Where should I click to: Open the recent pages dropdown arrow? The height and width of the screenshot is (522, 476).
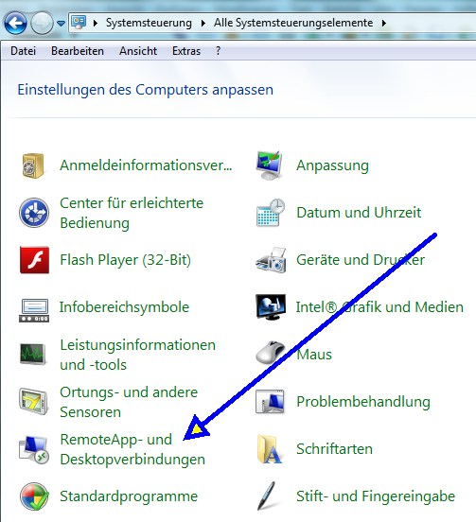(x=61, y=24)
